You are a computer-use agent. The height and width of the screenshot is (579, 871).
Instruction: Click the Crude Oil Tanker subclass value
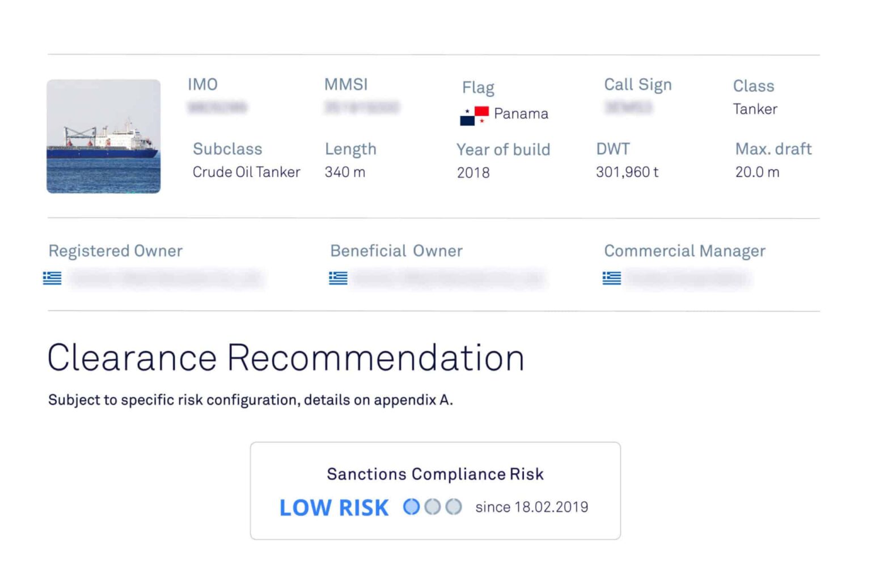tap(246, 172)
